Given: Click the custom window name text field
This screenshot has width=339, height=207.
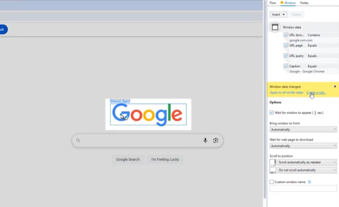Looking at the screenshot, I should click(x=303, y=188).
